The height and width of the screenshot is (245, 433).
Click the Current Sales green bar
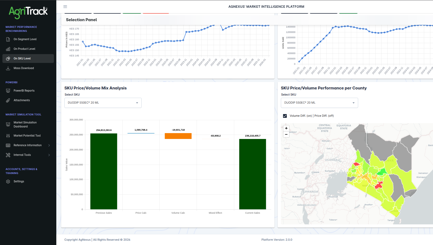tap(253, 174)
